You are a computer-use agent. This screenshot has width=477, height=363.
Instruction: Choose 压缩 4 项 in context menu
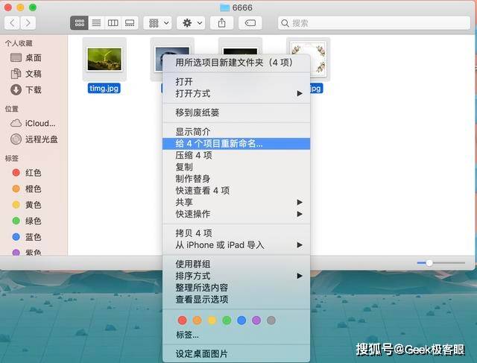tap(236, 155)
